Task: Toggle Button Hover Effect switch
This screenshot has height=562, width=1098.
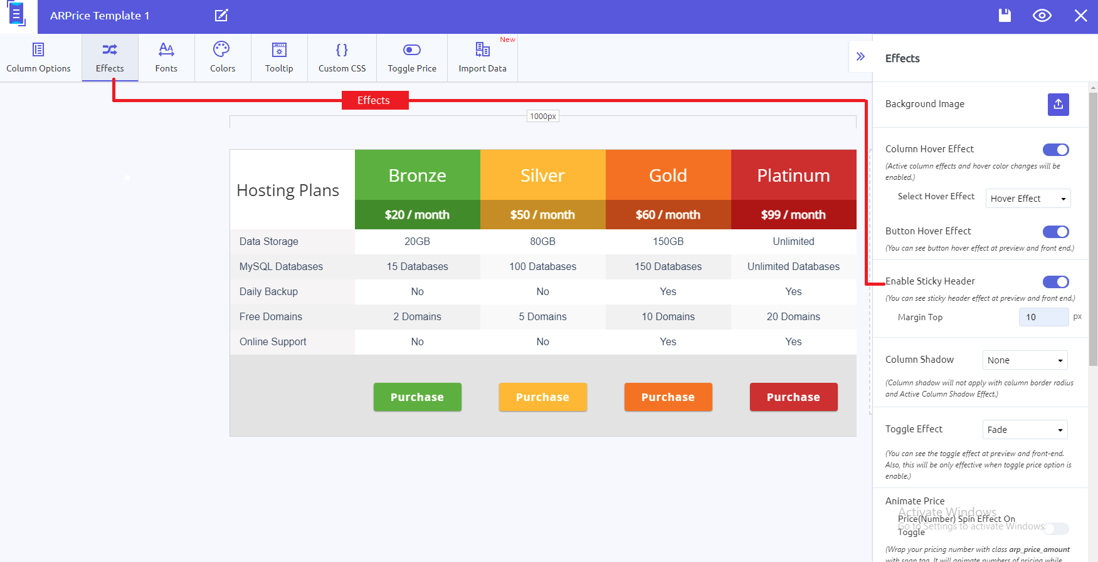Action: 1056,232
